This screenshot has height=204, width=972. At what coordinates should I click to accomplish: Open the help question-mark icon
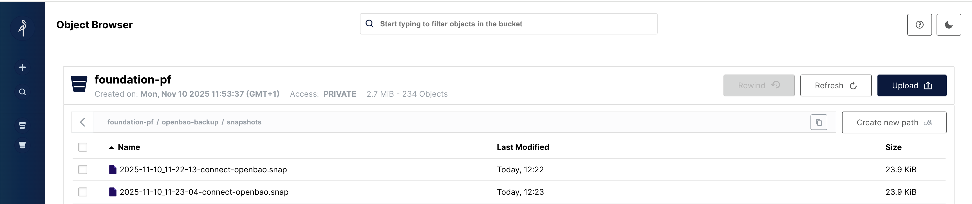click(919, 25)
